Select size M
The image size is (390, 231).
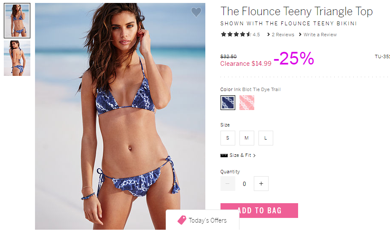(247, 138)
